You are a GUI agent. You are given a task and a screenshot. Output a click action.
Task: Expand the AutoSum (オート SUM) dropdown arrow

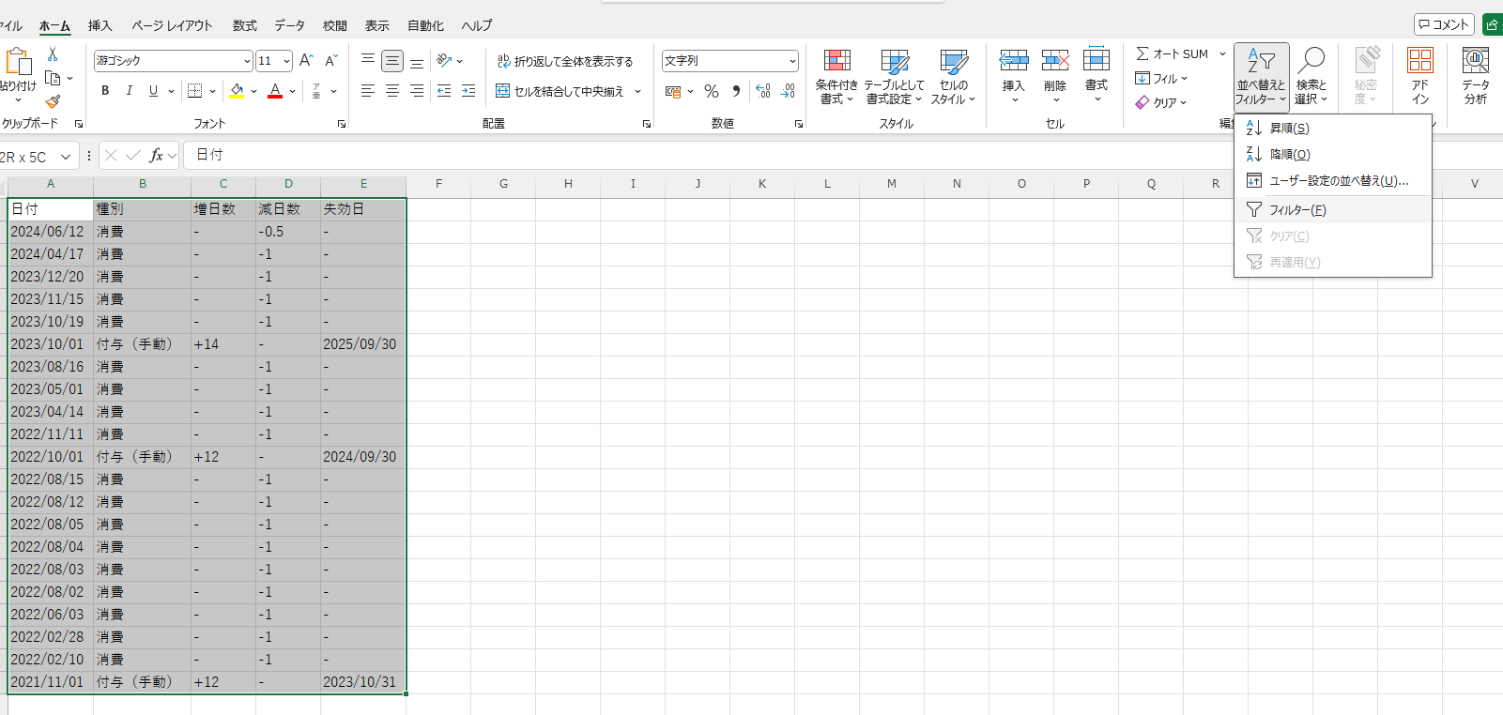coord(1222,54)
